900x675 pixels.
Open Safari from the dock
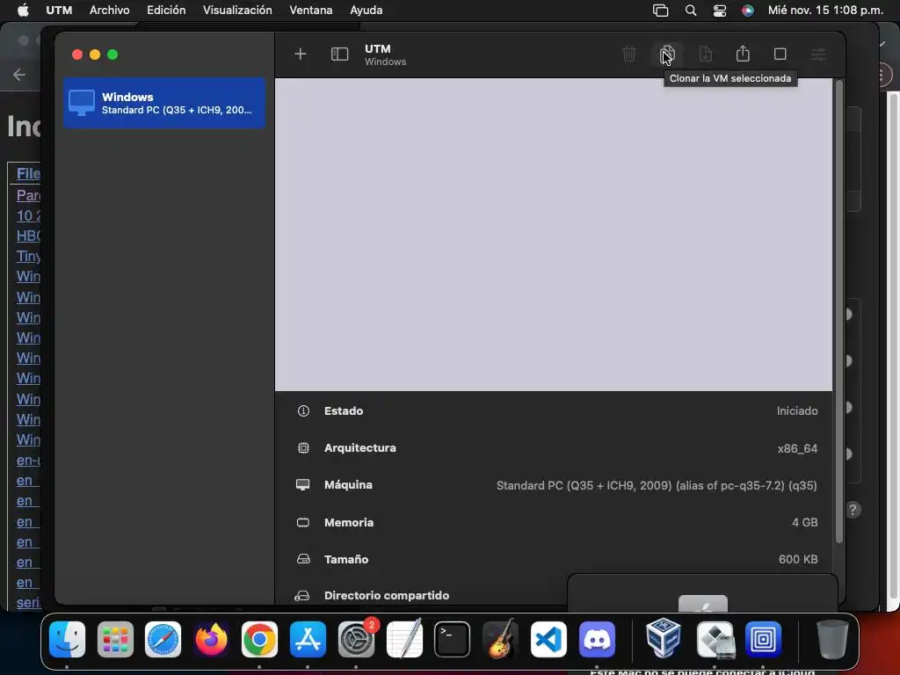coord(163,640)
